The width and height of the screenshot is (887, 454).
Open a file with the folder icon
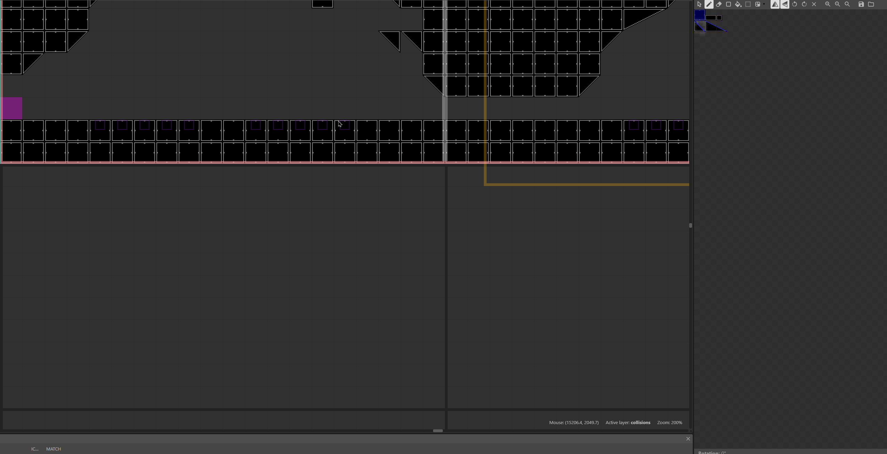tap(871, 4)
